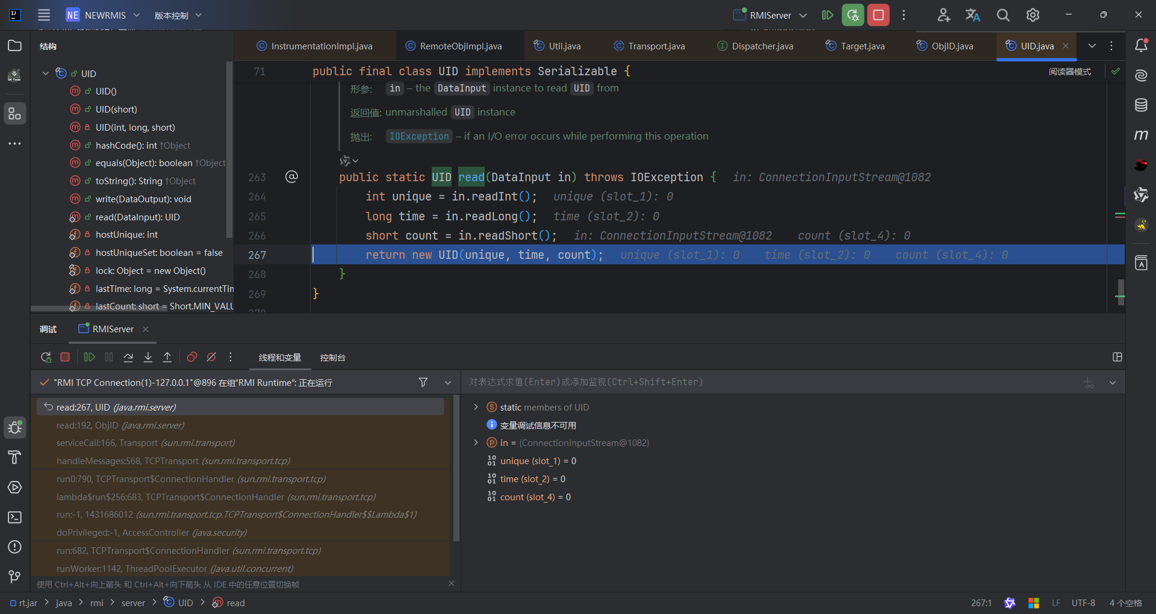Close the RMIServer debug tab
The width and height of the screenshot is (1156, 614).
pyautogui.click(x=146, y=329)
